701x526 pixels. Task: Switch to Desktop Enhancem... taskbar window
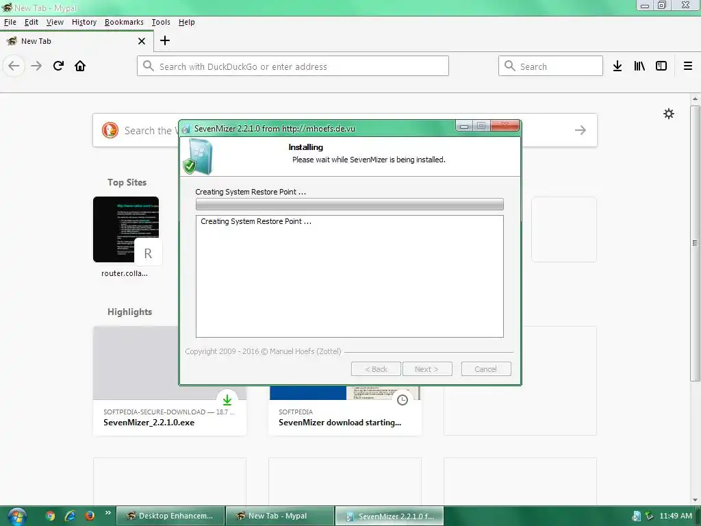pyautogui.click(x=170, y=516)
